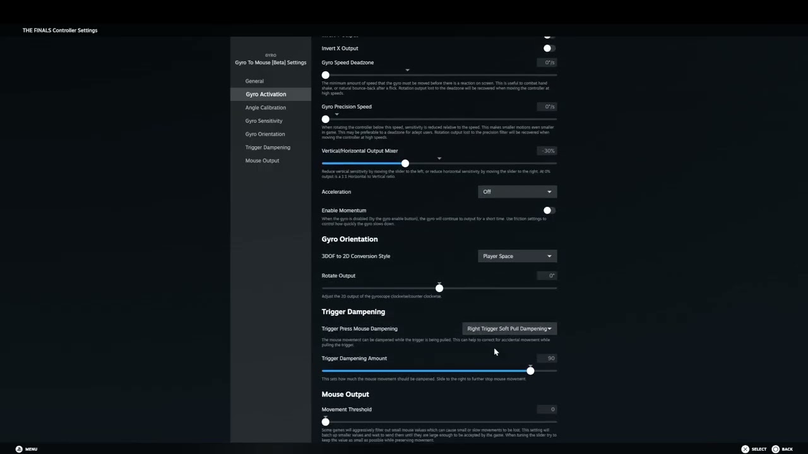Image resolution: width=808 pixels, height=454 pixels.
Task: Click the Gyro Orientation section heading
Action: pyautogui.click(x=350, y=239)
